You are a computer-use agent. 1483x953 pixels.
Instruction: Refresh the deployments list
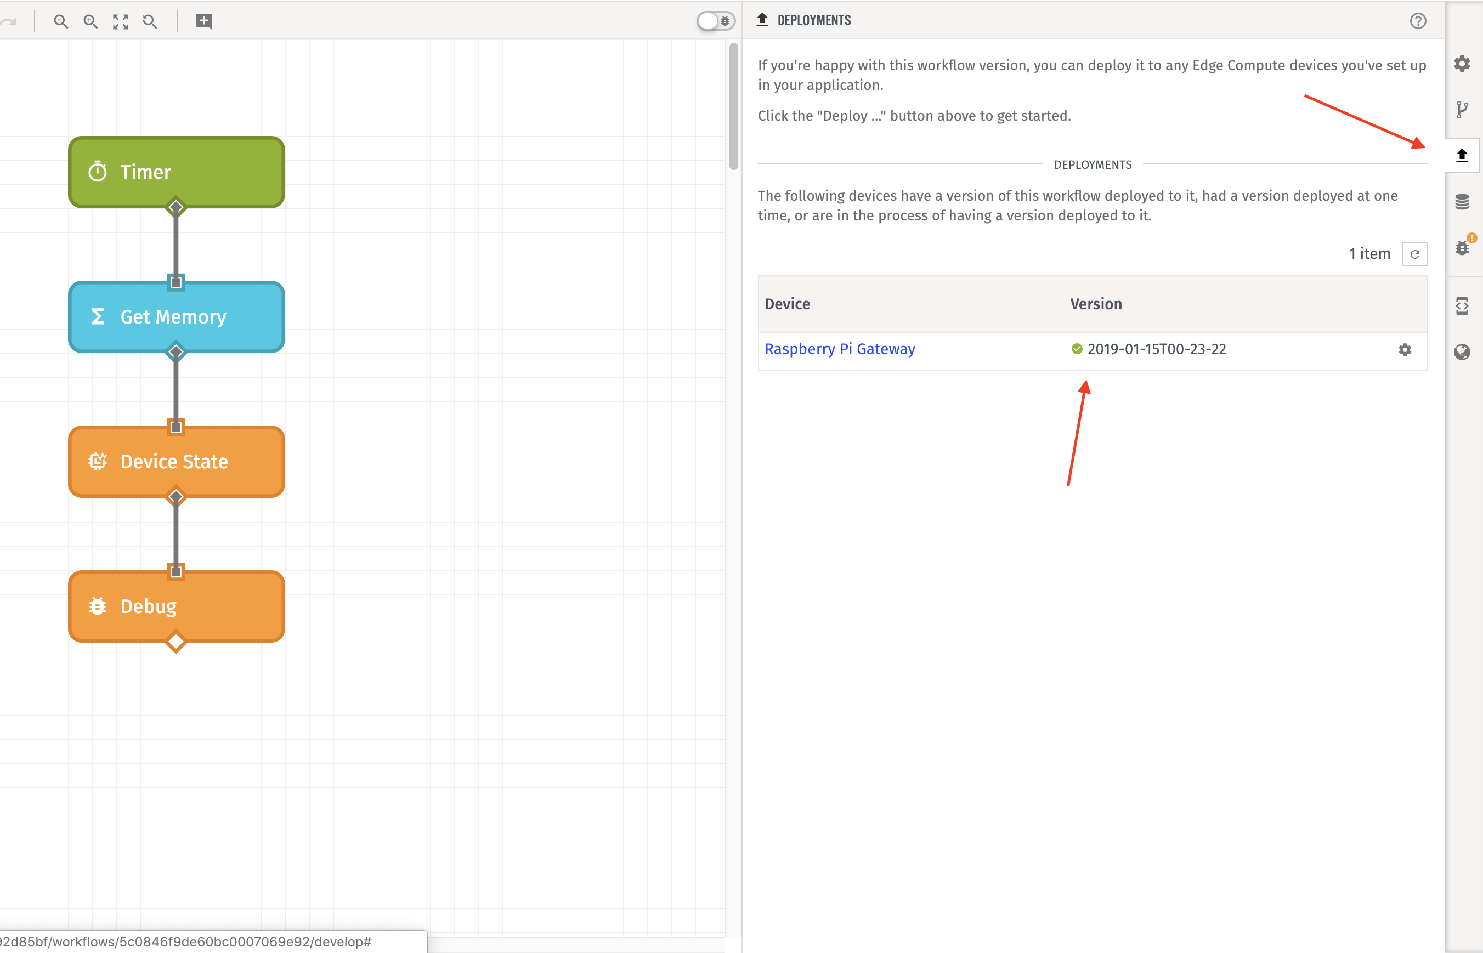[1414, 254]
